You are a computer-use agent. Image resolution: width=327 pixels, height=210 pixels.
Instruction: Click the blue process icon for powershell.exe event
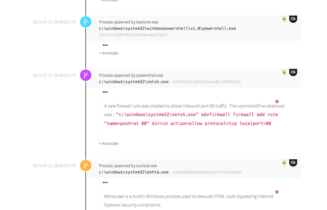coord(86,22)
